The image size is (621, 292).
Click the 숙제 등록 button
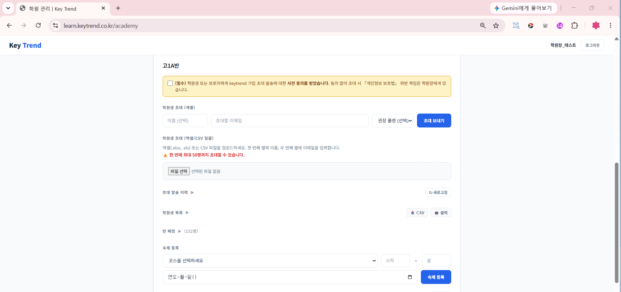tap(436, 277)
